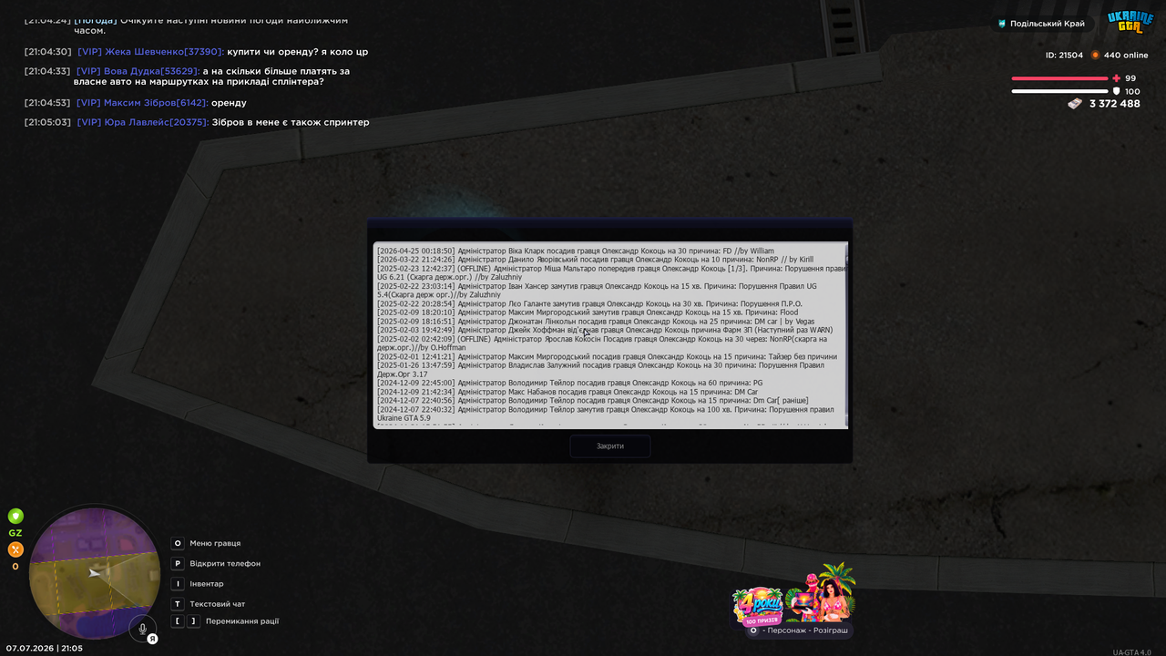This screenshot has height=656, width=1166.
Task: Click the log entry dated 2025-02-01 12:41:21
Action: (607, 357)
